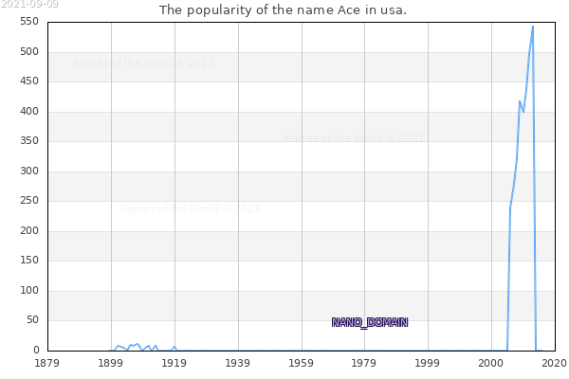Click the y-axis label 250
This screenshot has width=569, height=379.
click(x=29, y=201)
